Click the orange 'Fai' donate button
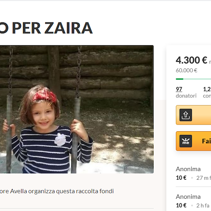Viewport: 211px width, 211px height. point(194,141)
